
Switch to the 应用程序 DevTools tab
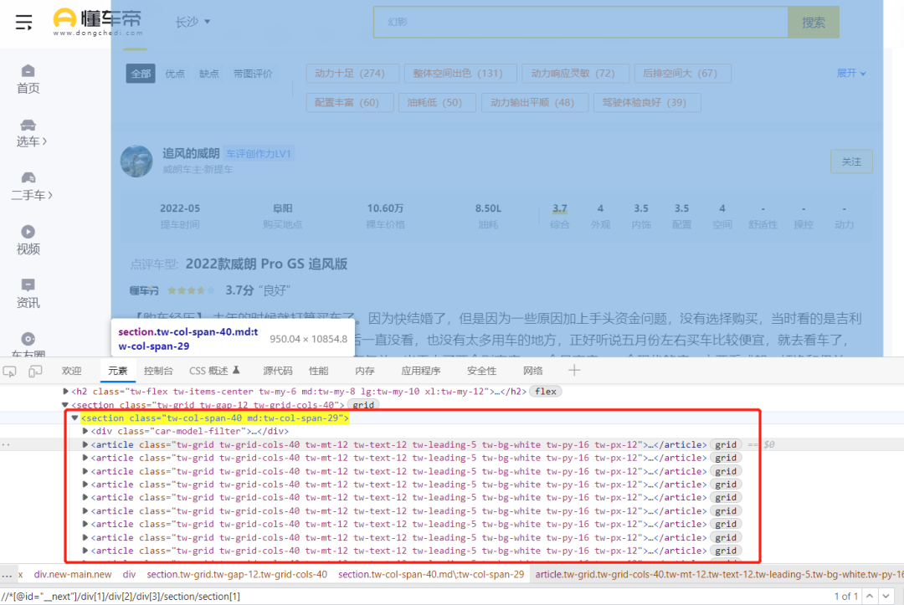coord(421,371)
